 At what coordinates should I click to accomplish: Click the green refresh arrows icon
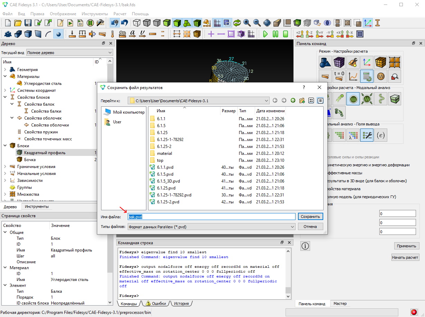[x=237, y=23]
